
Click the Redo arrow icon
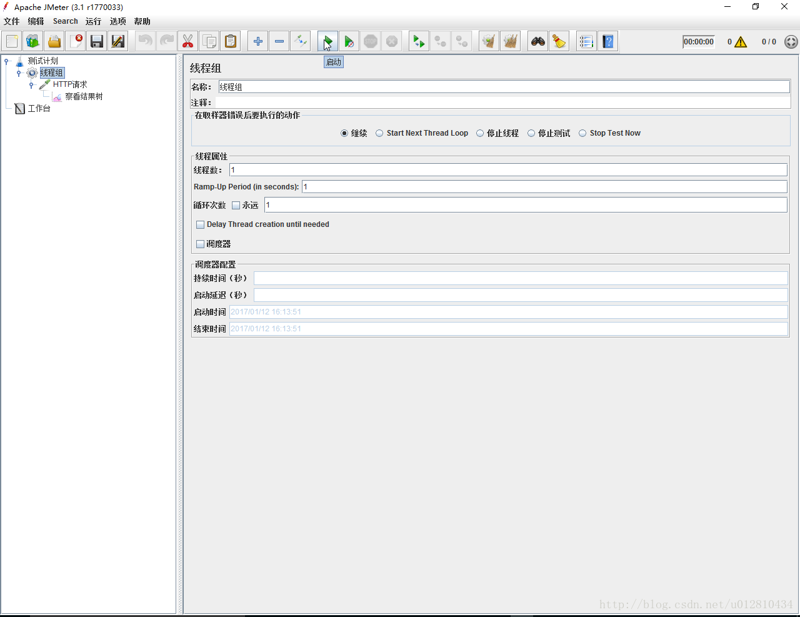tap(167, 41)
